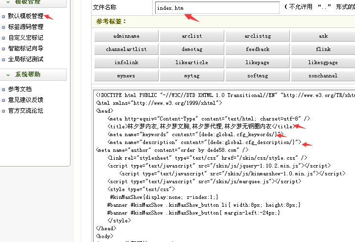The height and width of the screenshot is (242, 355).
Task: Insert the sonchannel reference tag
Action: [x=323, y=75]
